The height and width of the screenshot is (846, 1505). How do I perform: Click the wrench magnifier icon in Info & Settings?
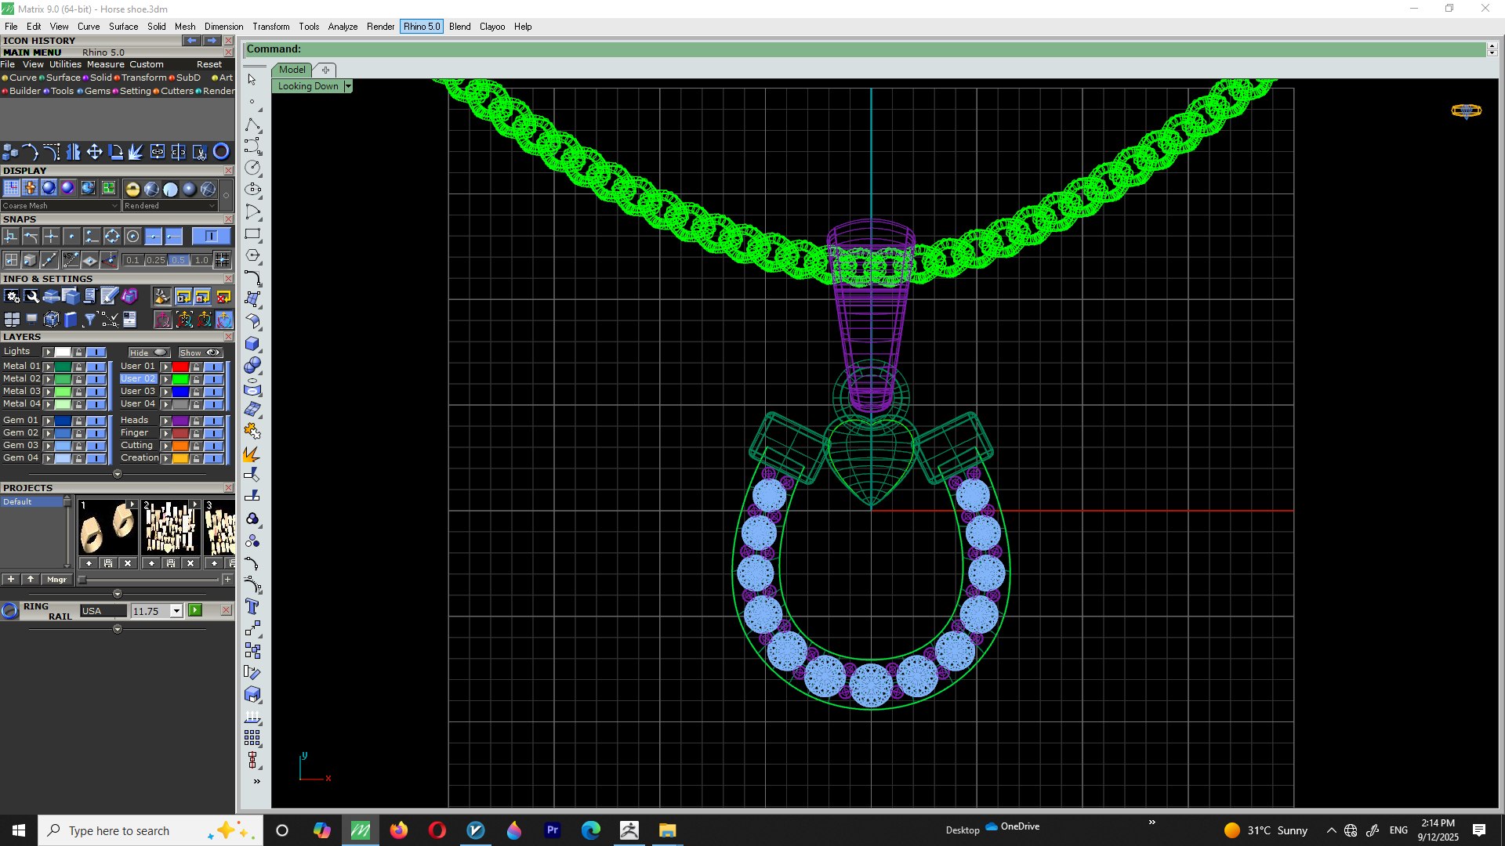point(31,296)
